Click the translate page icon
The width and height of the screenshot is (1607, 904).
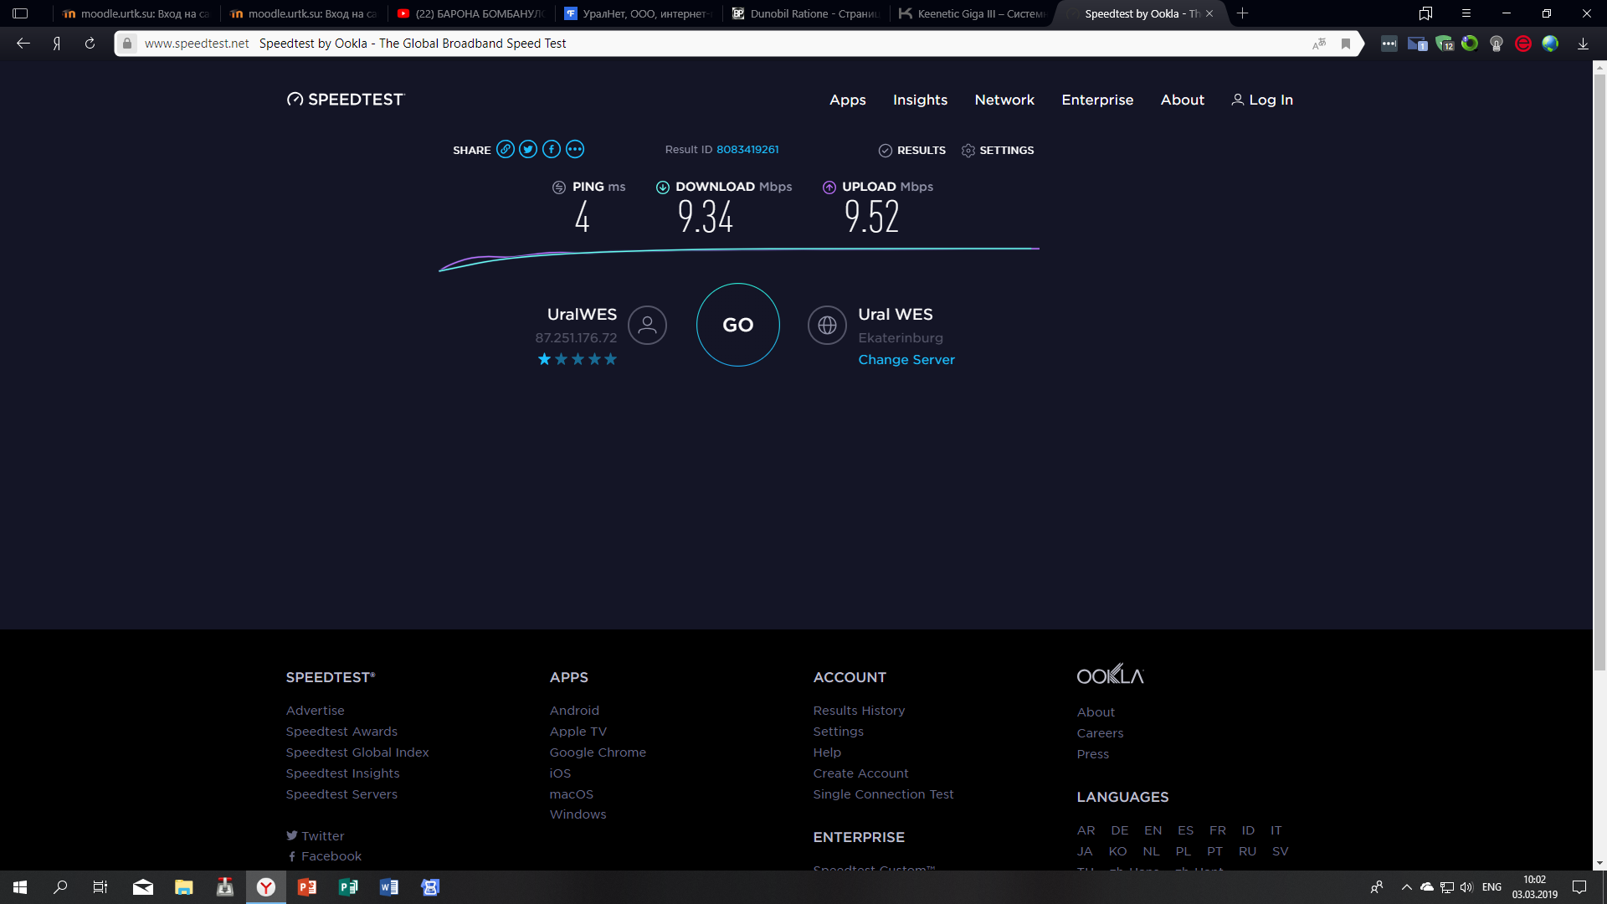click(1319, 44)
